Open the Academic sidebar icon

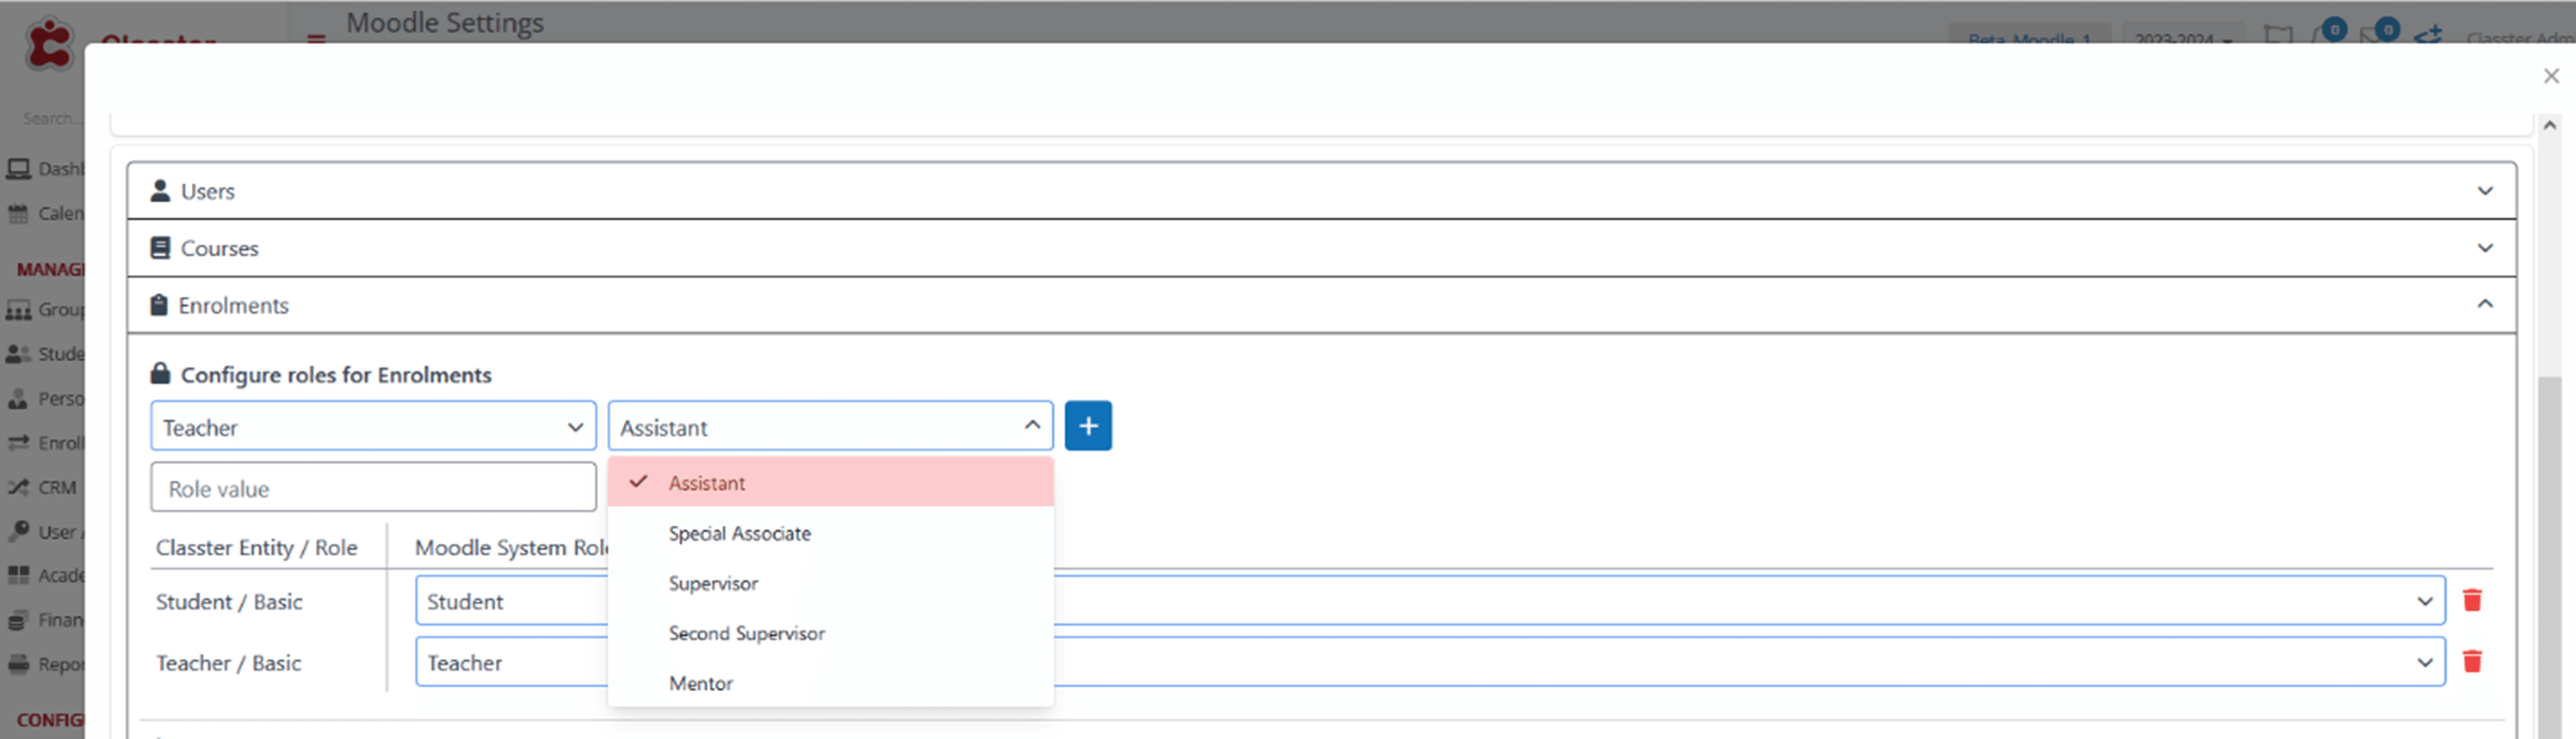click(x=18, y=575)
